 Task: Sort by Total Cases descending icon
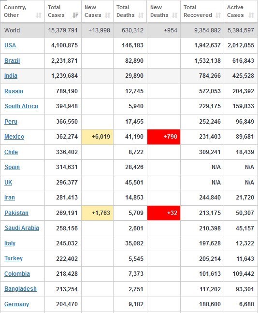[x=75, y=15]
